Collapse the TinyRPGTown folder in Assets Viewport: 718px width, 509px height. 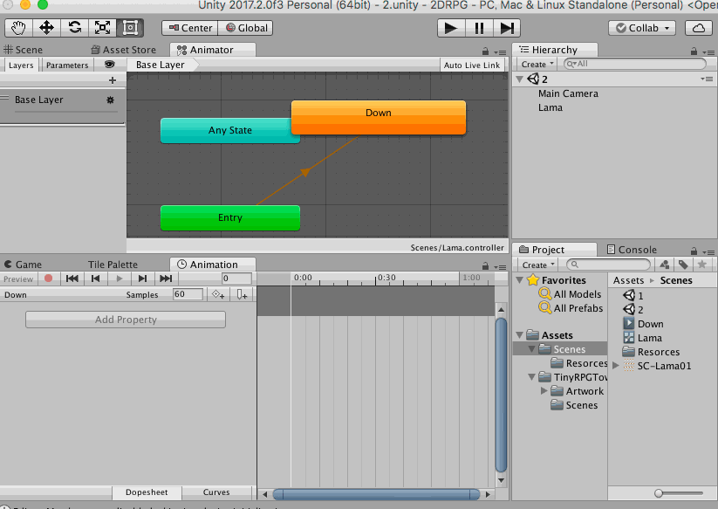pyautogui.click(x=532, y=377)
